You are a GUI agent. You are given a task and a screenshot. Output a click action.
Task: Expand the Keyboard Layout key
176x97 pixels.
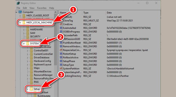[x=27, y=65]
